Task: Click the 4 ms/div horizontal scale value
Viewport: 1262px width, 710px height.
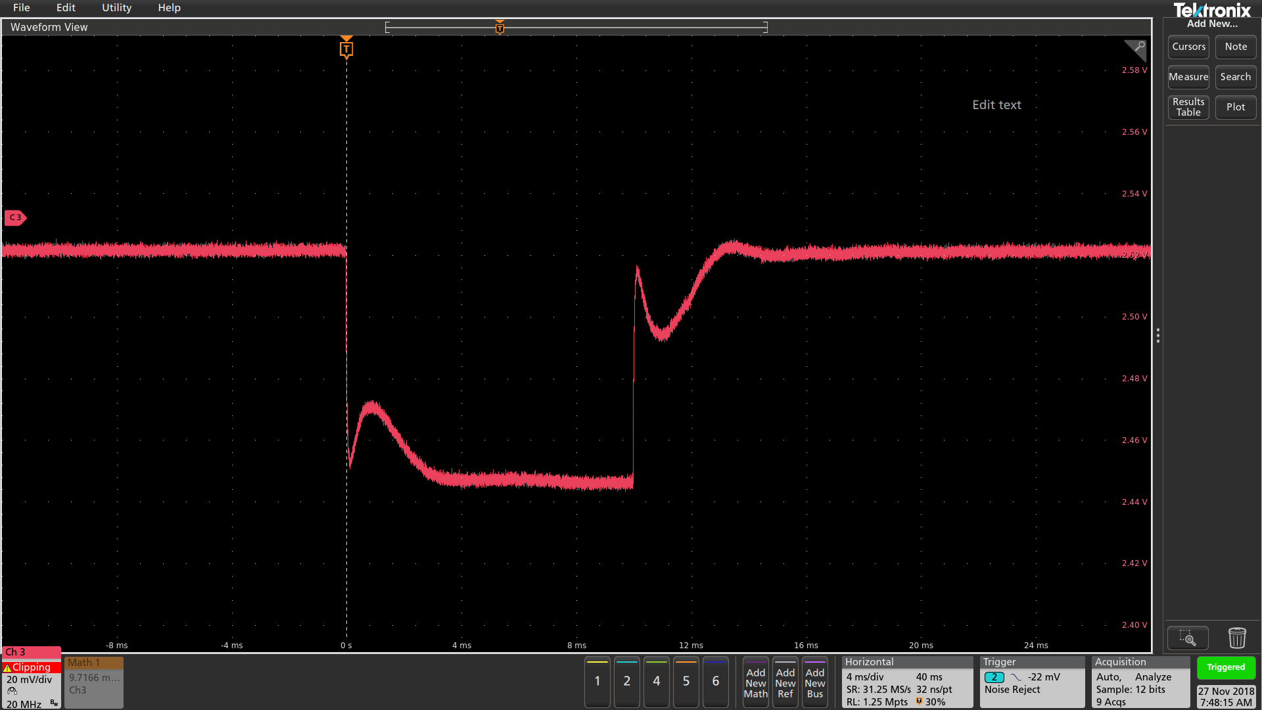Action: pos(865,677)
